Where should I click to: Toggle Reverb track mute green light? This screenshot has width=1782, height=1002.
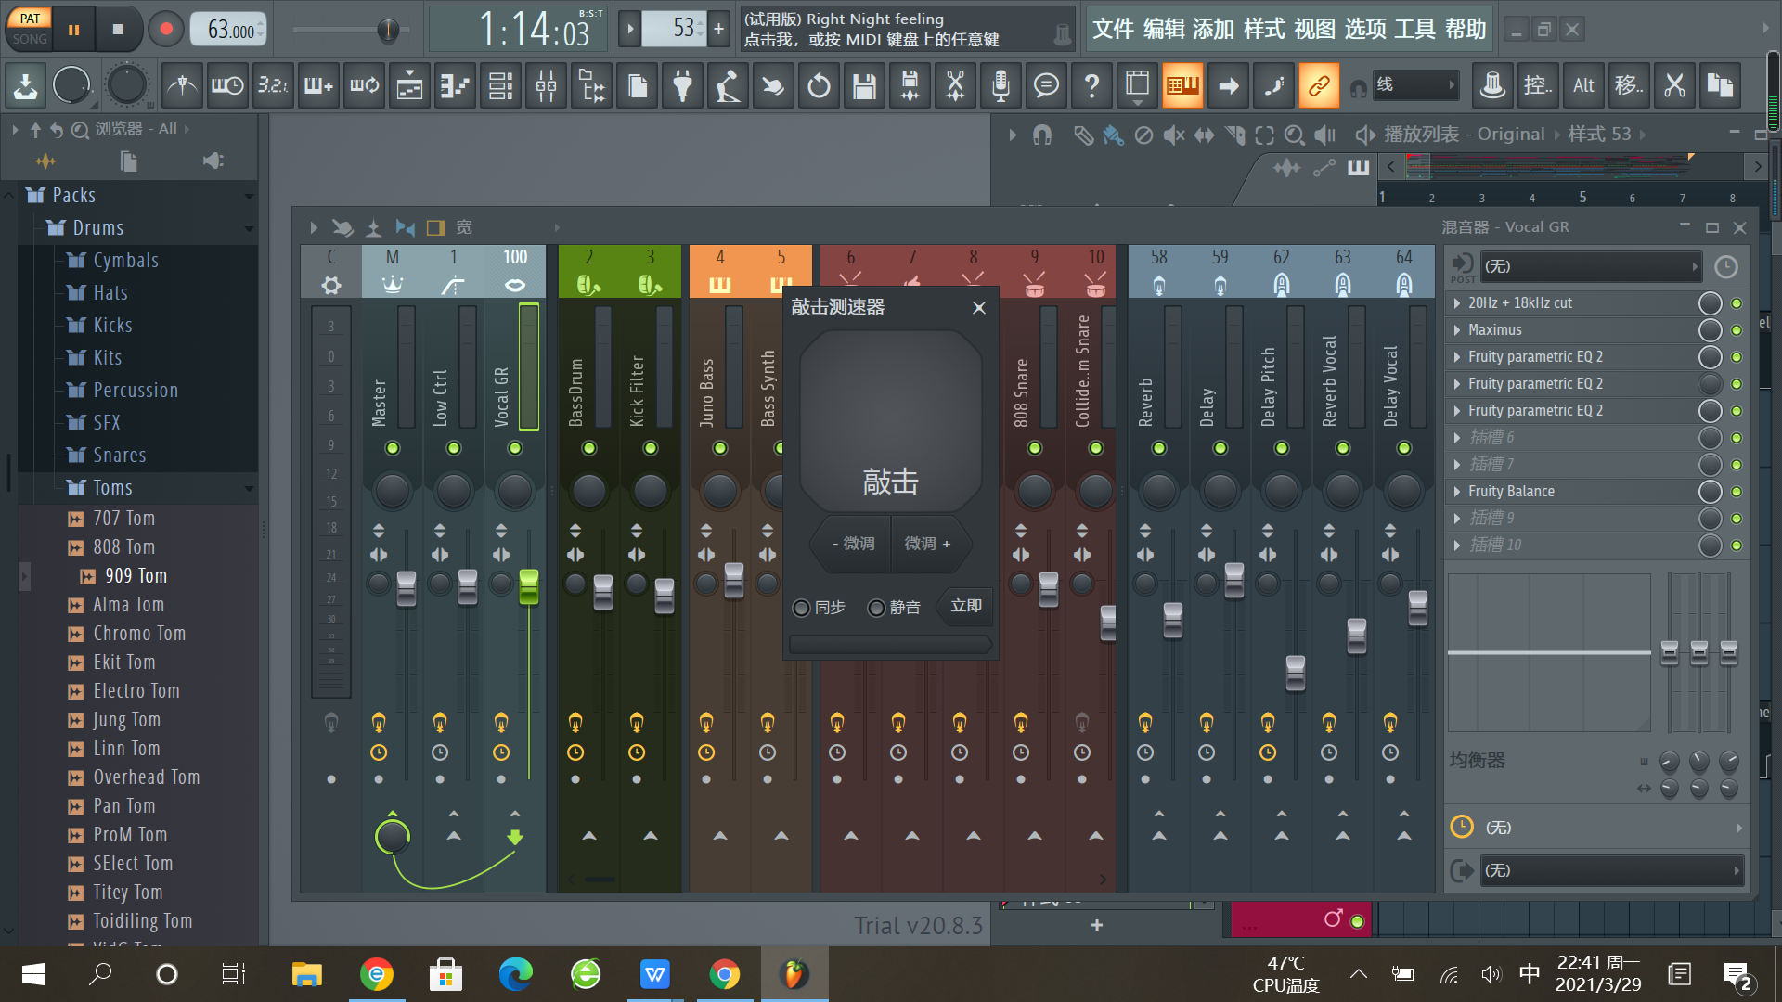click(x=1159, y=448)
